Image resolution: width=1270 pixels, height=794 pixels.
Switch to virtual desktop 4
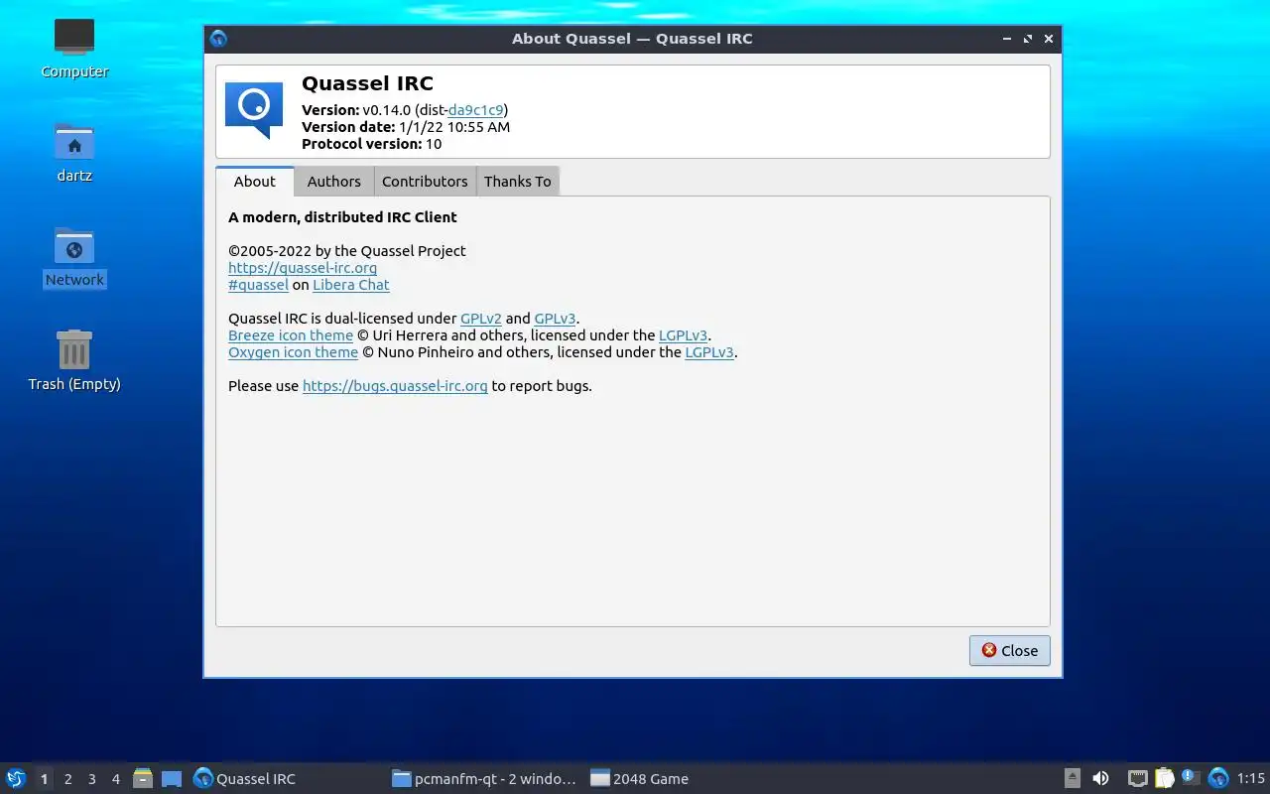pyautogui.click(x=115, y=779)
